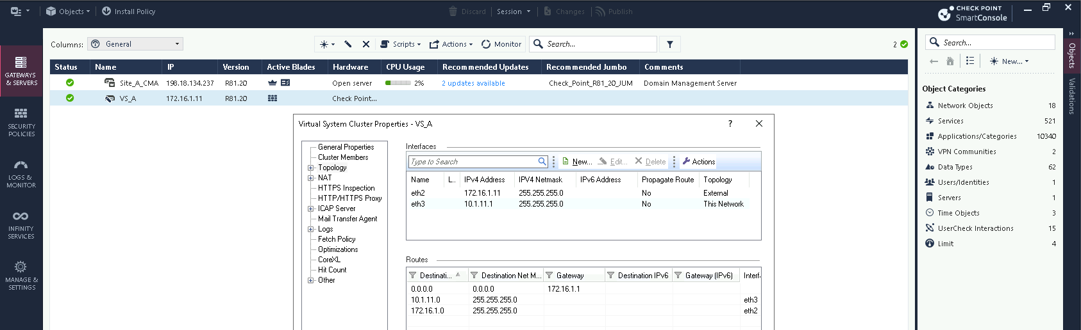Click the 2 updates available link
This screenshot has width=1081, height=330.
pos(473,83)
